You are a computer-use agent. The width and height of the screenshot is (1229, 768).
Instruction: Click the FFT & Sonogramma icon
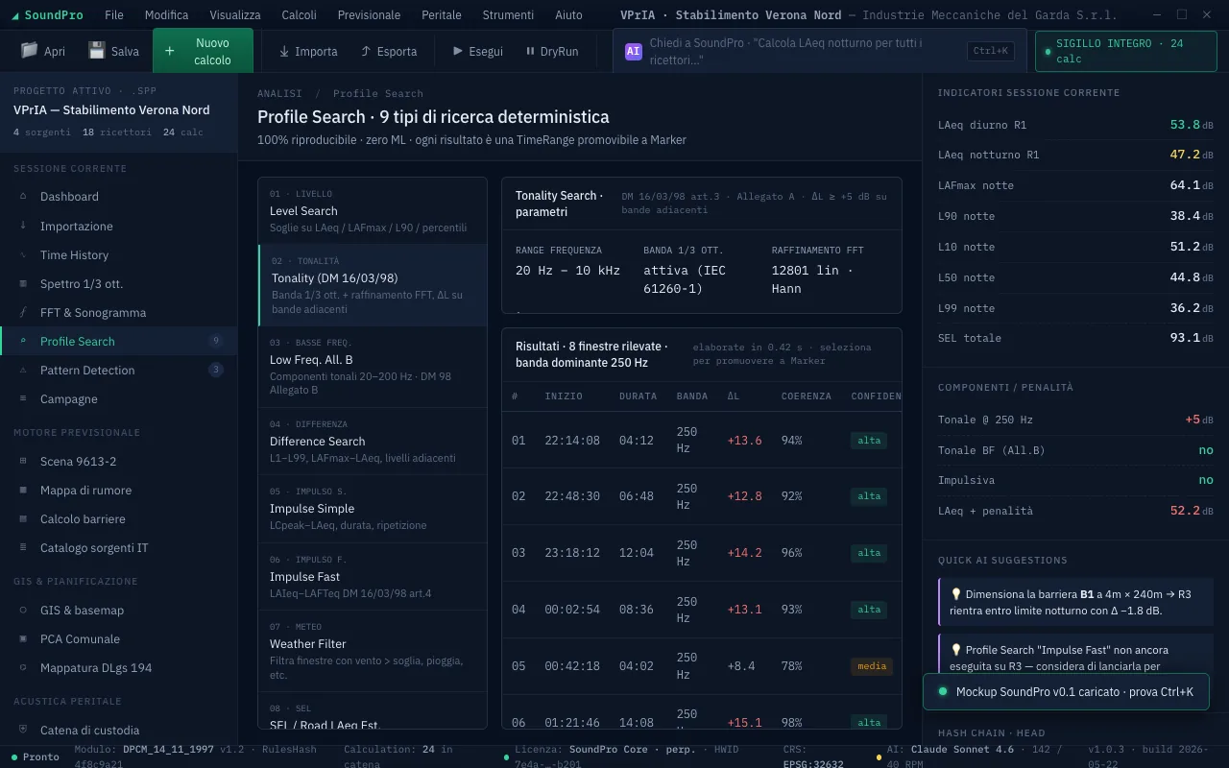(23, 312)
